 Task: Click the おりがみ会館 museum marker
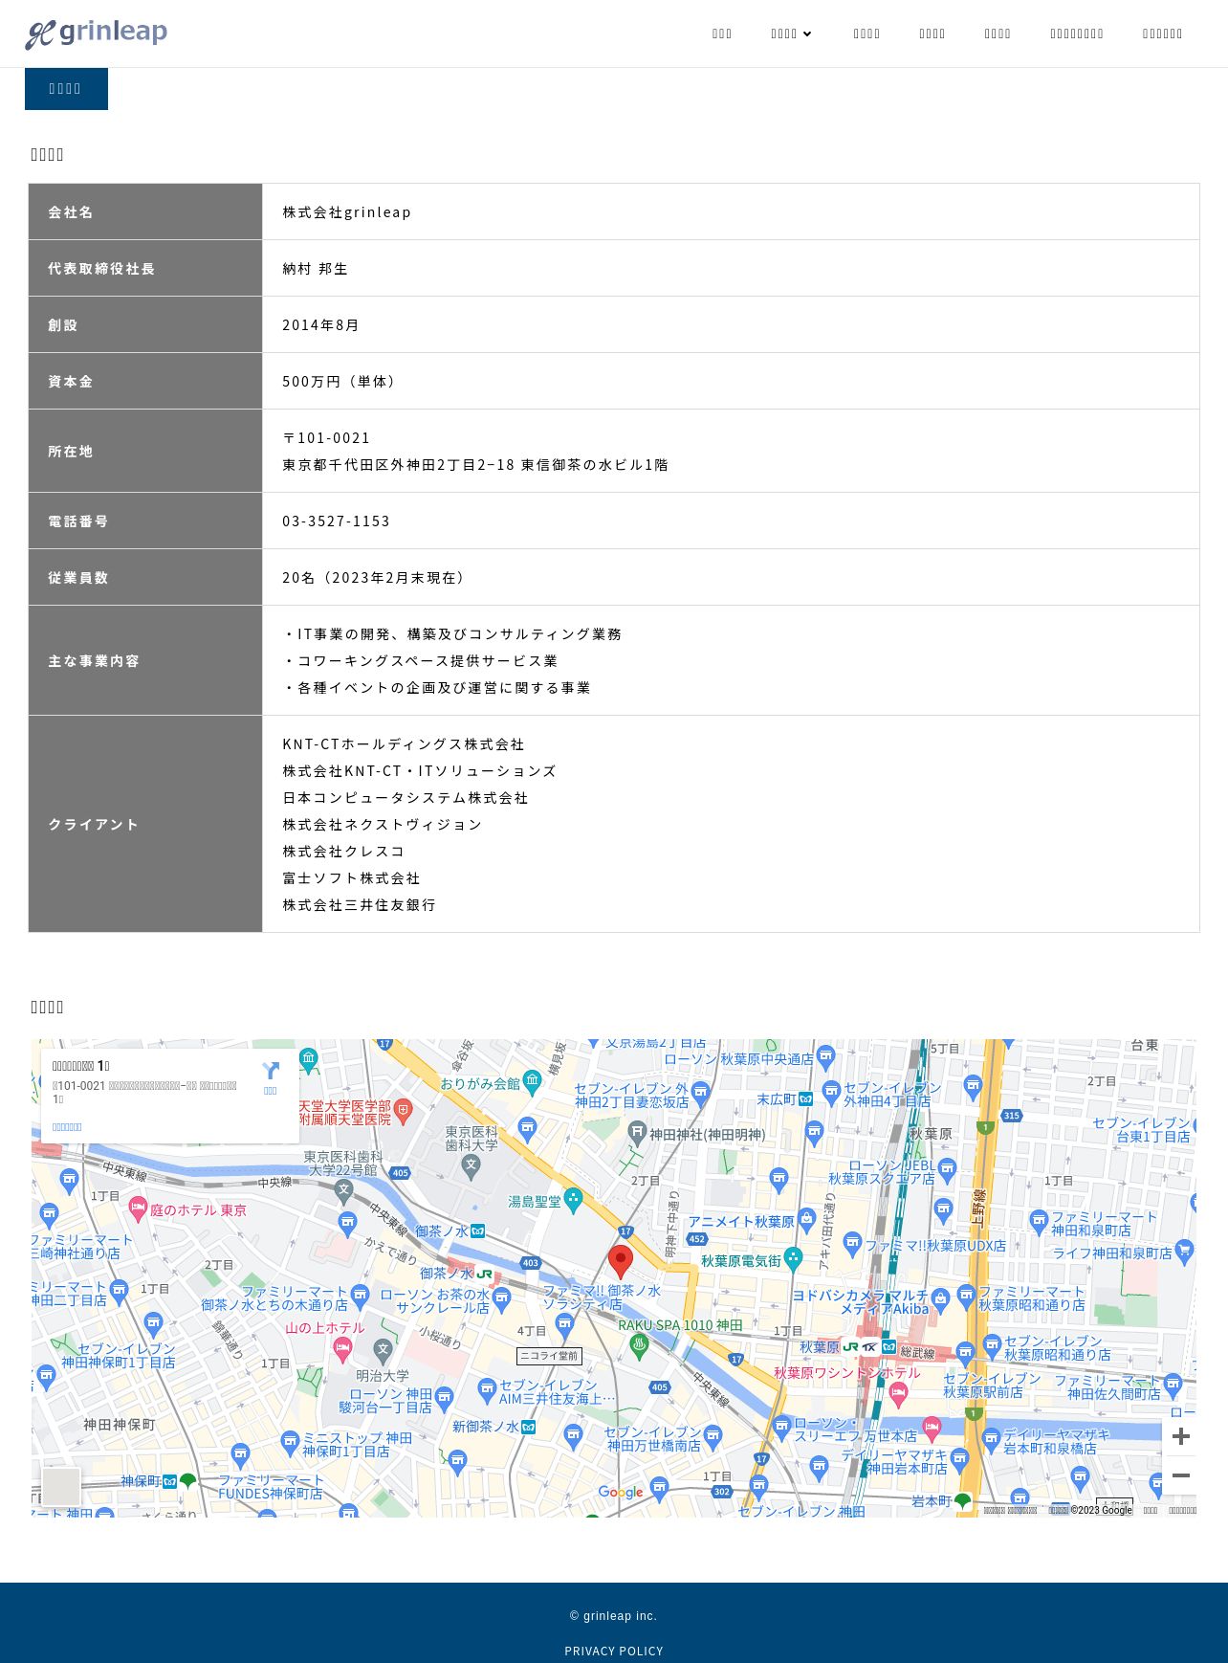pyautogui.click(x=533, y=1082)
